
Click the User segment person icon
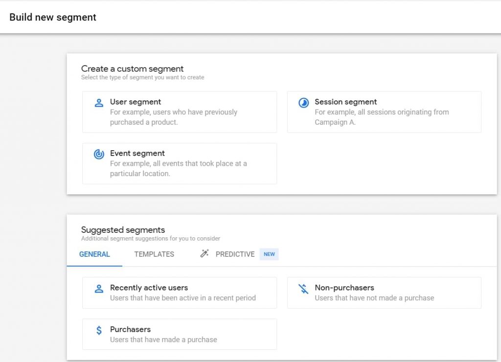[98, 103]
